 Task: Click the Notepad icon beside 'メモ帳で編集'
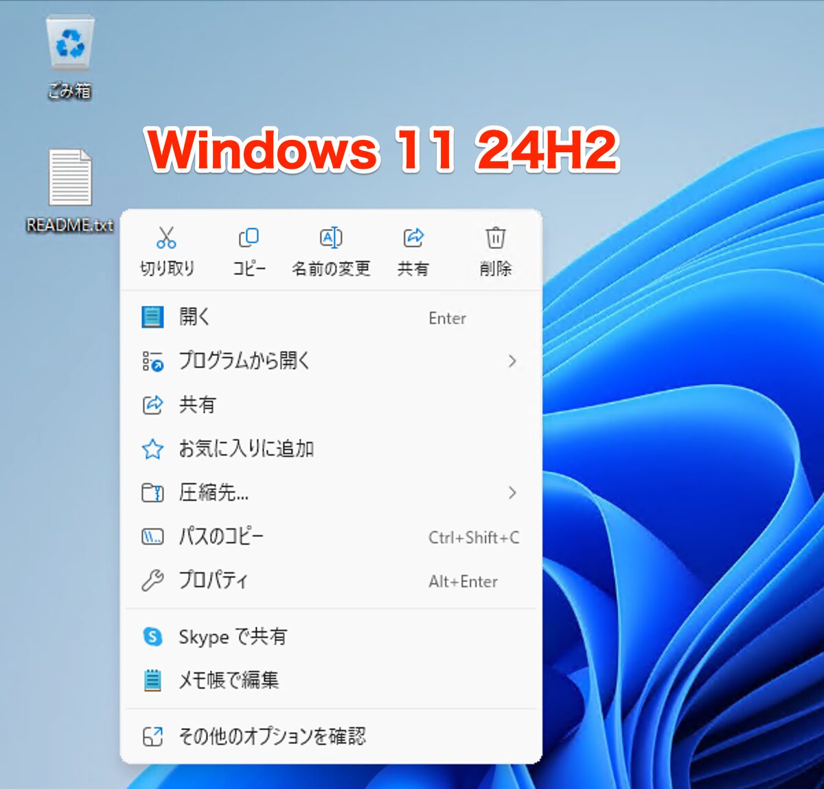pos(152,680)
